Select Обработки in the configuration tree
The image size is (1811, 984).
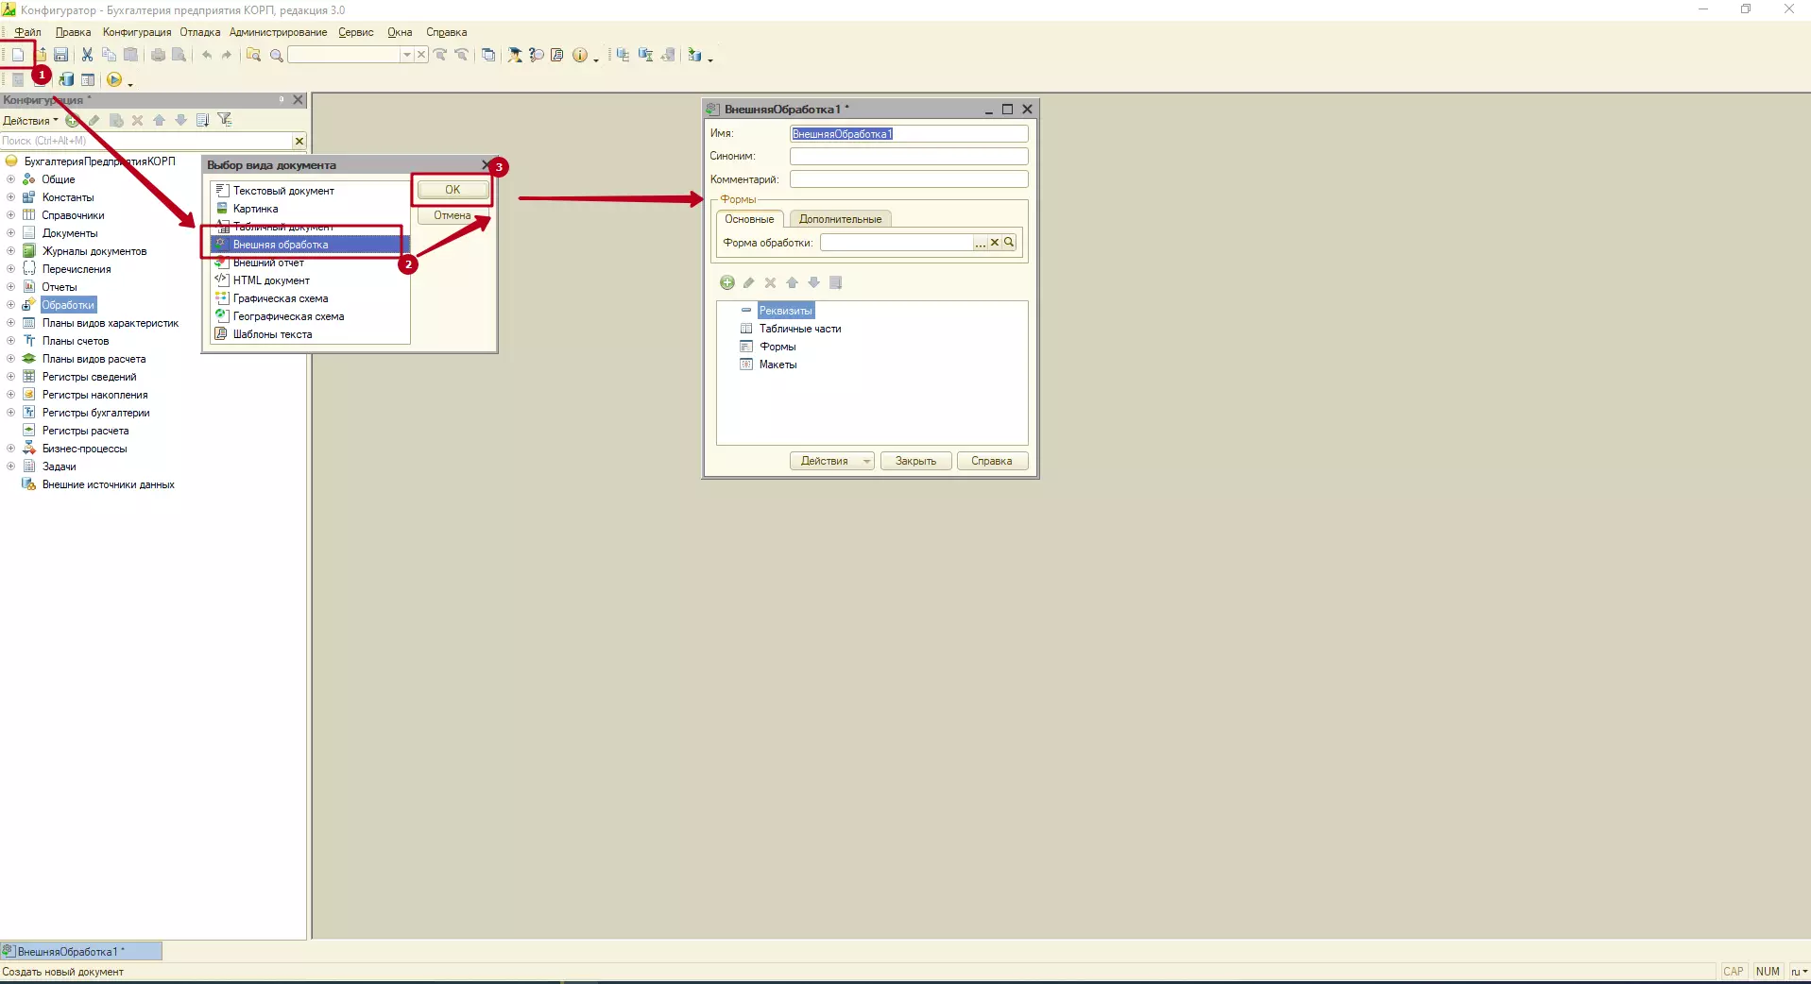point(68,305)
